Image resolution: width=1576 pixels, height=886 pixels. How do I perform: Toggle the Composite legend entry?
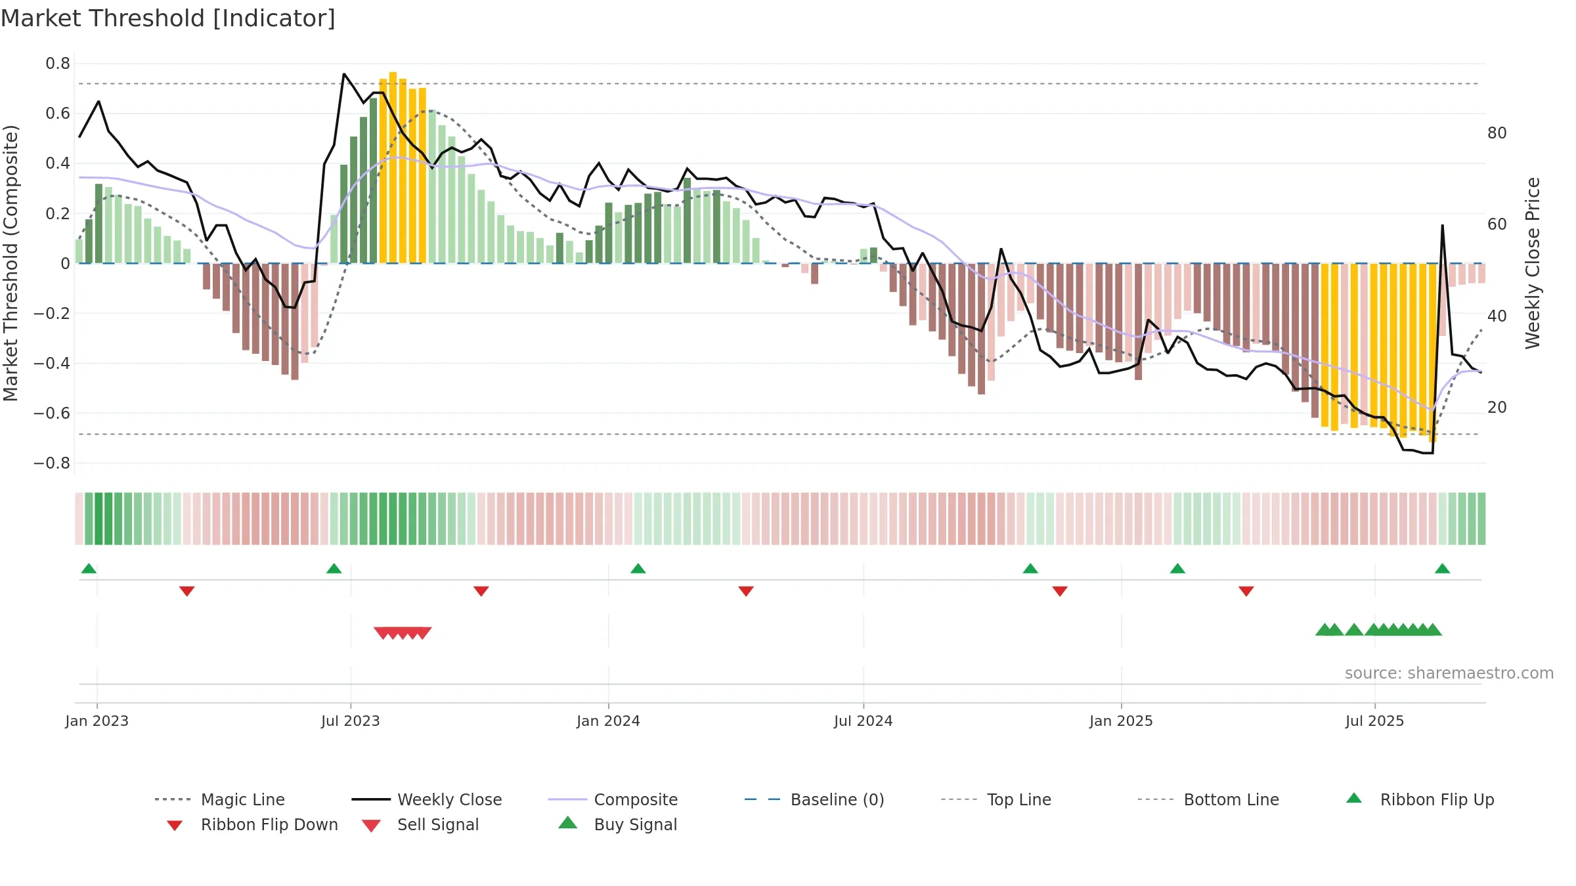point(613,799)
